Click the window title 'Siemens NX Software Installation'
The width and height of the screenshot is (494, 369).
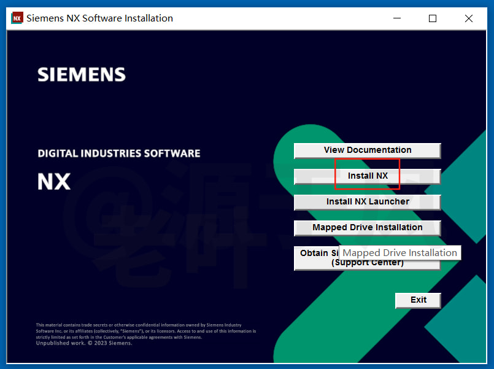(99, 18)
